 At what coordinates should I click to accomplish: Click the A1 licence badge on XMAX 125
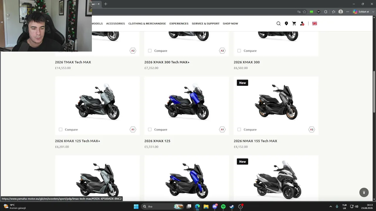[x=222, y=130]
